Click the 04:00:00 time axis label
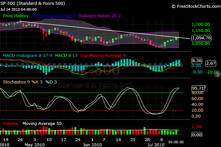Viewport: 221px width, 147px height. (x=176, y=142)
